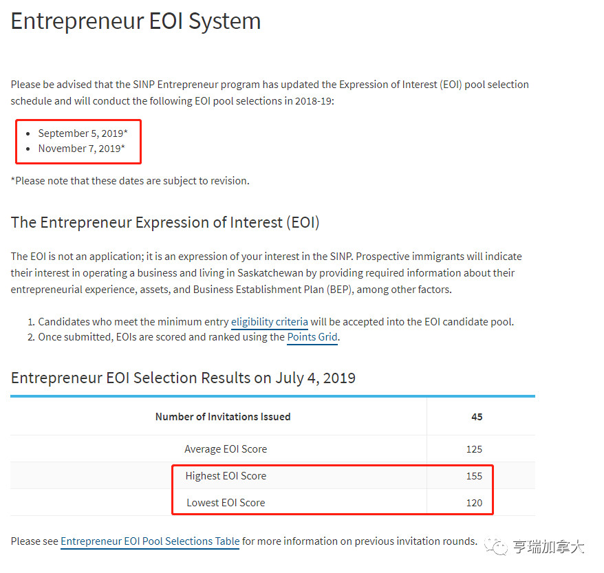This screenshot has height=573, width=604.
Task: Click the Number of Invitations Issued header
Action: (223, 417)
